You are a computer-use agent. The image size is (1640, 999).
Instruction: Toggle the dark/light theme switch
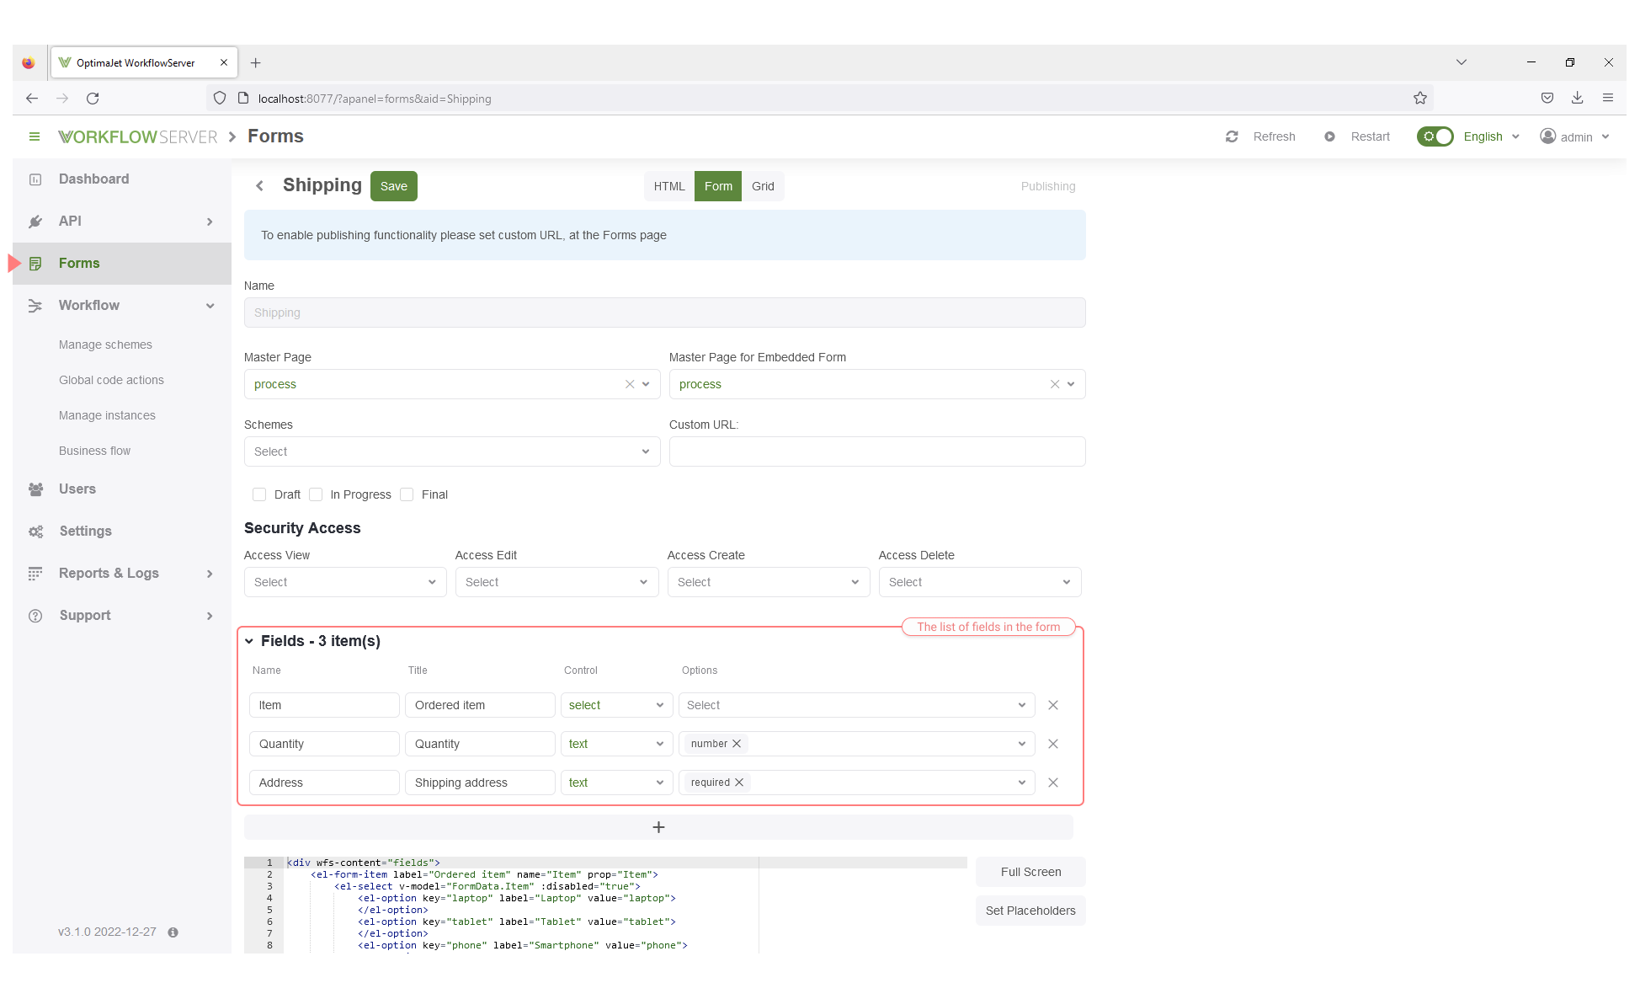[1435, 136]
